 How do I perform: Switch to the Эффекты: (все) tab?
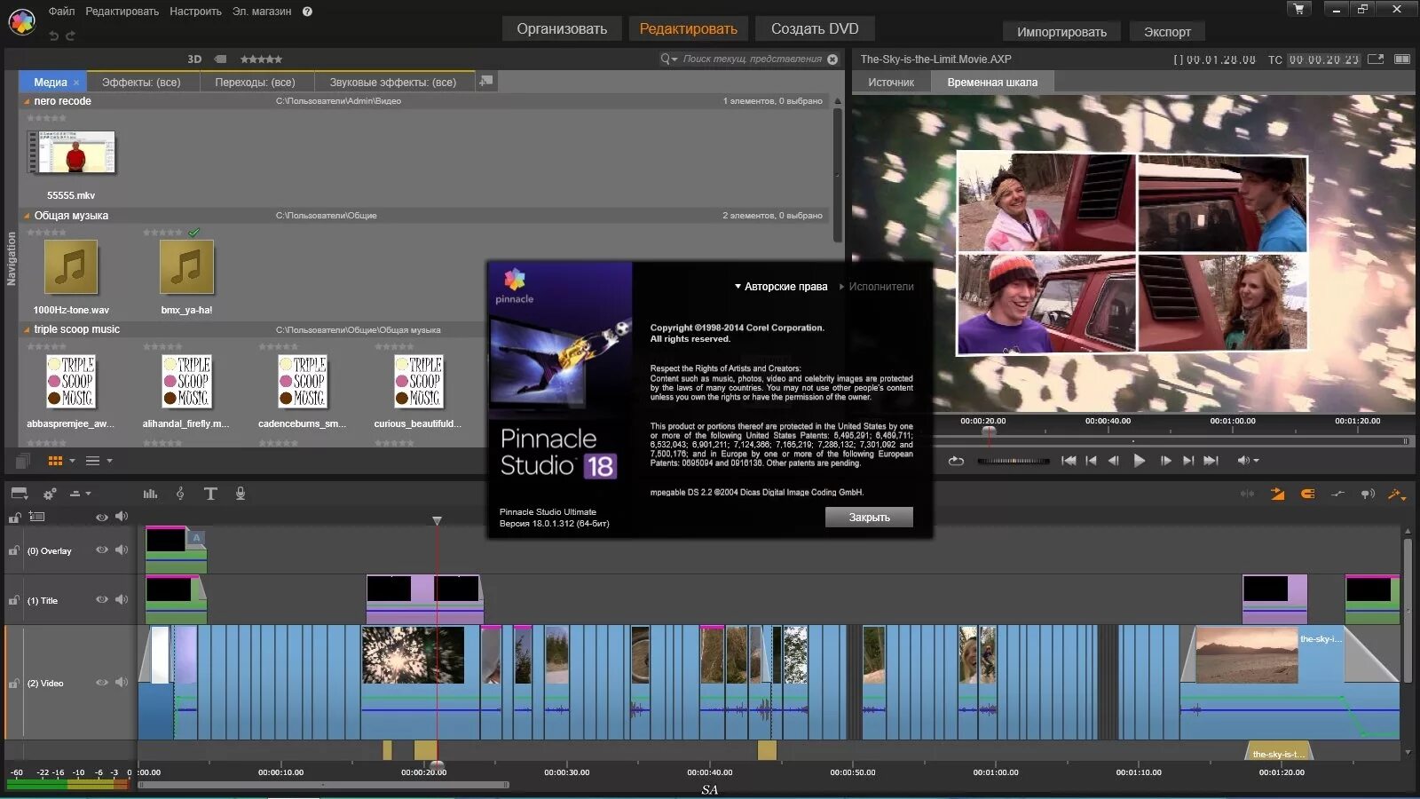[x=141, y=82]
